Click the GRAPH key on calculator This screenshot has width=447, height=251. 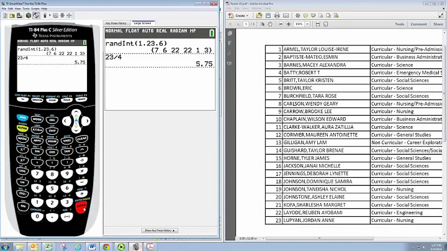click(81, 99)
